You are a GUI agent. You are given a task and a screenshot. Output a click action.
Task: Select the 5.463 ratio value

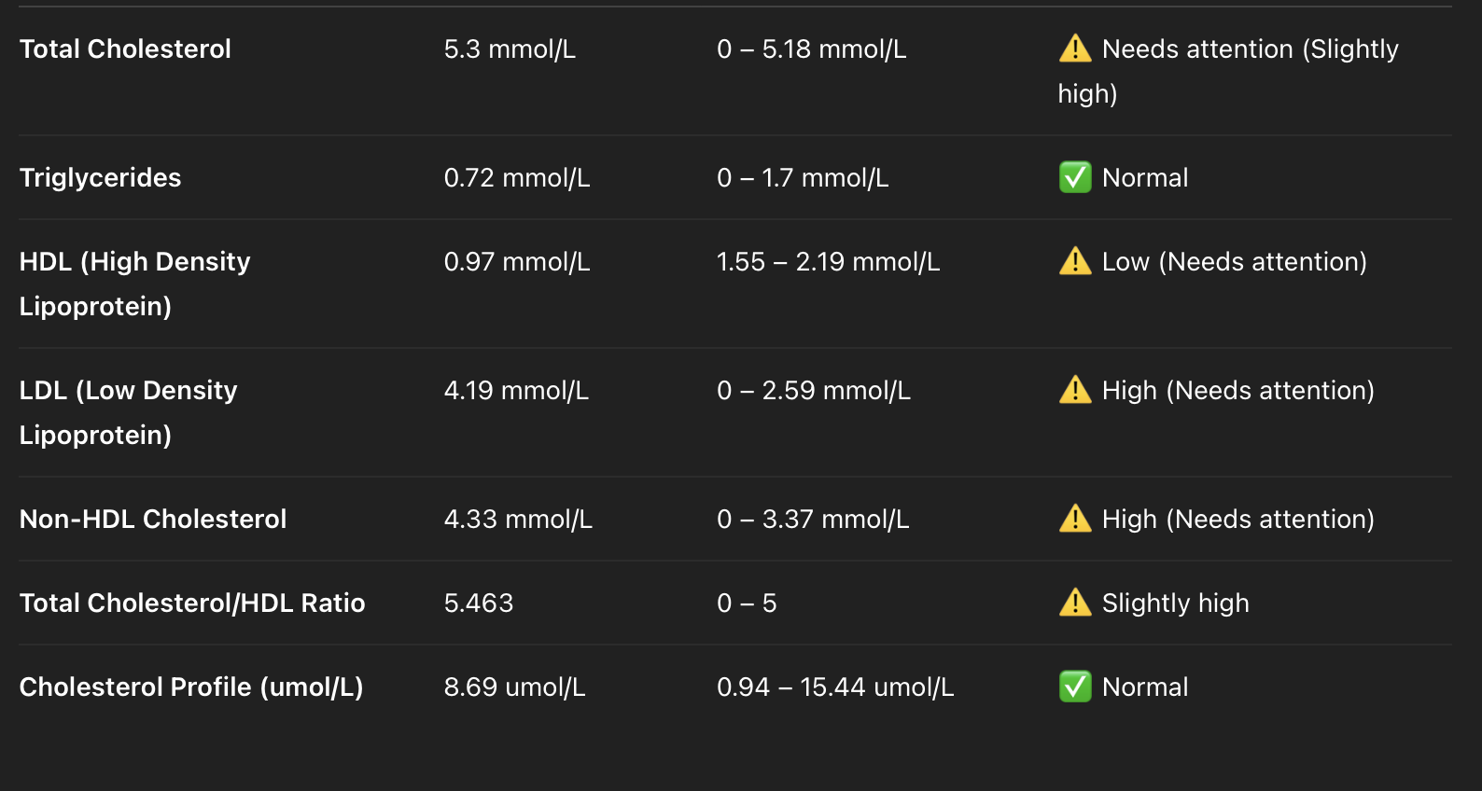tap(479, 603)
